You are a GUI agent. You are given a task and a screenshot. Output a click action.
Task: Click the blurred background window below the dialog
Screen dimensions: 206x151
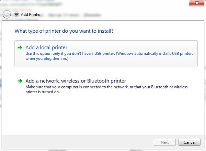pos(103,150)
